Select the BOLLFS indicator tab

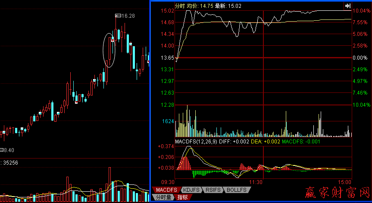point(236,190)
